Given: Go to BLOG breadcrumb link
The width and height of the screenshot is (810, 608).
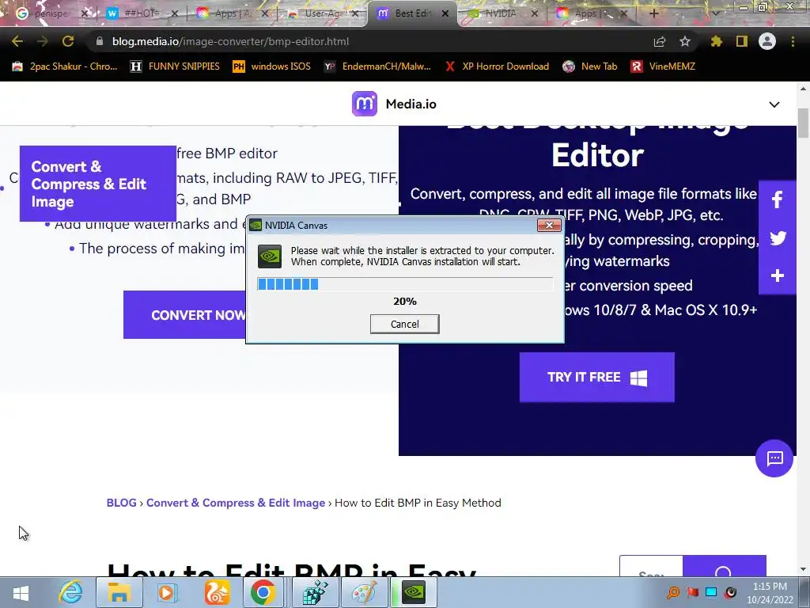Looking at the screenshot, I should pyautogui.click(x=121, y=503).
